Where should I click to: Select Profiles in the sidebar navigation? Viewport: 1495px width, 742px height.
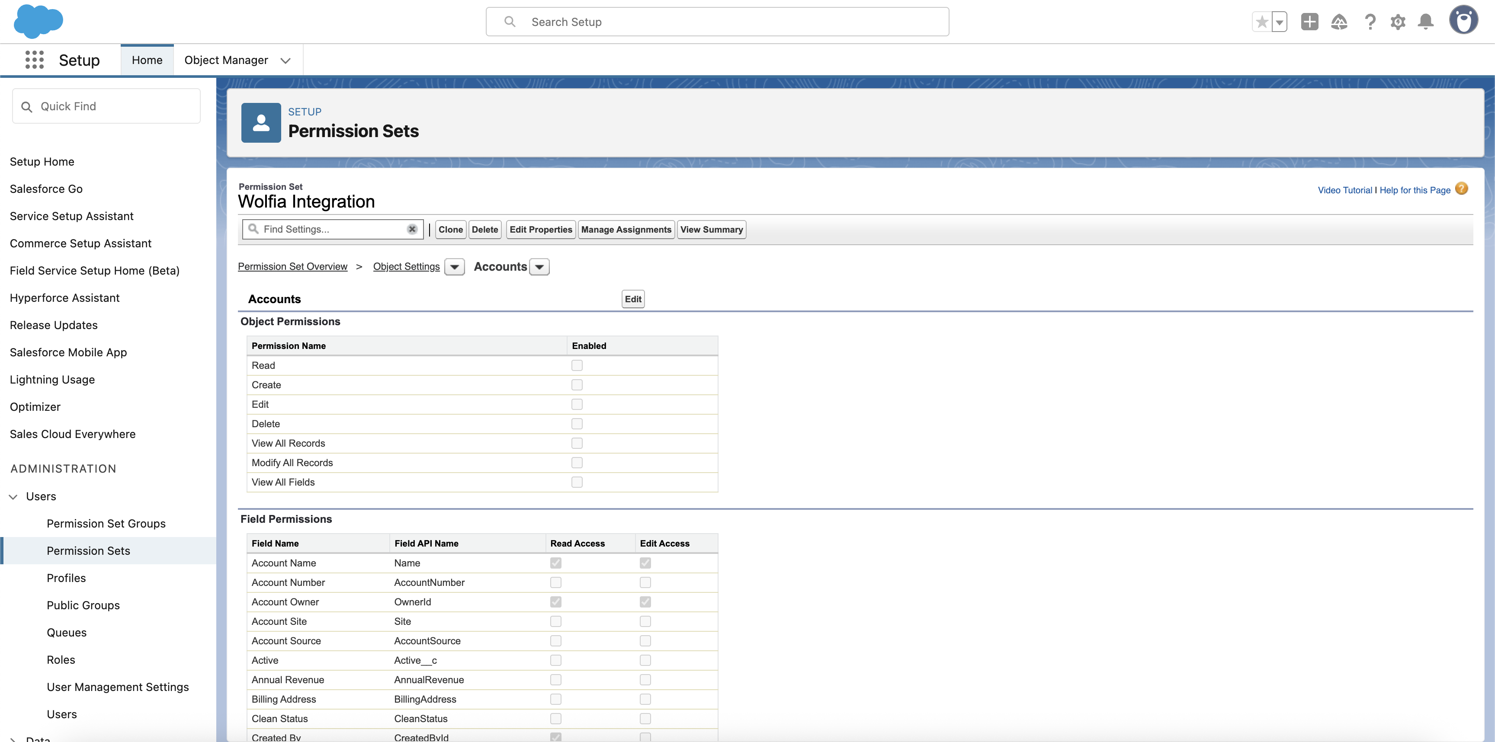[66, 578]
